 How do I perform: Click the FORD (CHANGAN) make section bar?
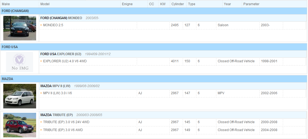coord(154,11)
